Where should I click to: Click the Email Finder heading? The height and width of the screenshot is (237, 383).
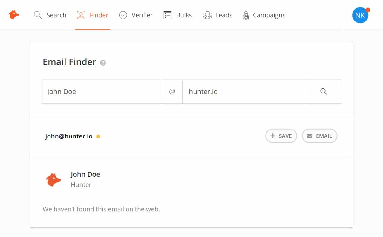[x=69, y=62]
